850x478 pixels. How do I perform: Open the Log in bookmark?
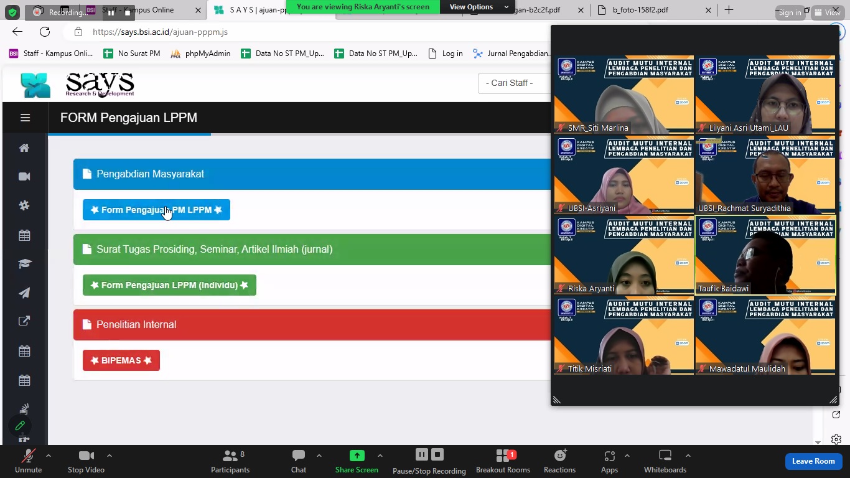coord(446,54)
